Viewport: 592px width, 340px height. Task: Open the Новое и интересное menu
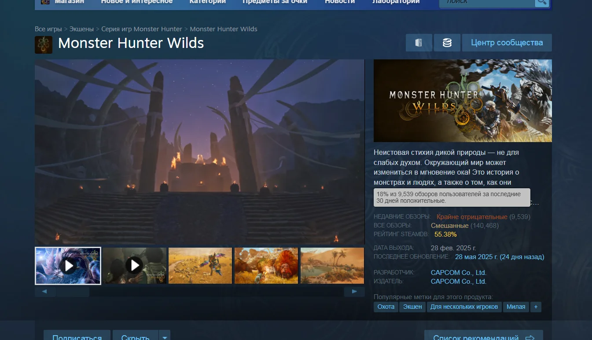click(137, 2)
